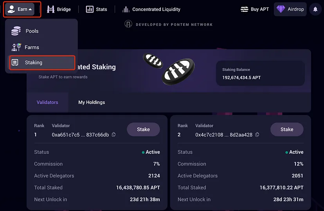Open the Stats bar-chart icon

[x=90, y=9]
